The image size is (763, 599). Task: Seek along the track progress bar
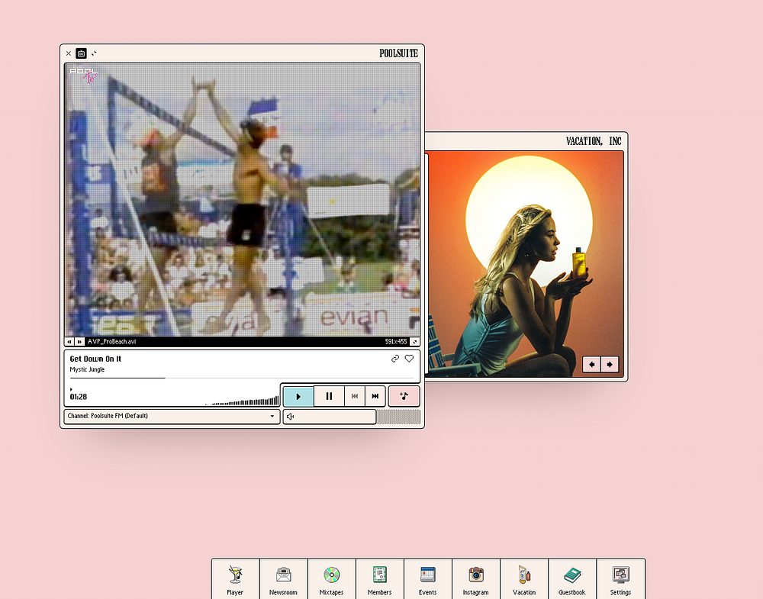(242, 378)
